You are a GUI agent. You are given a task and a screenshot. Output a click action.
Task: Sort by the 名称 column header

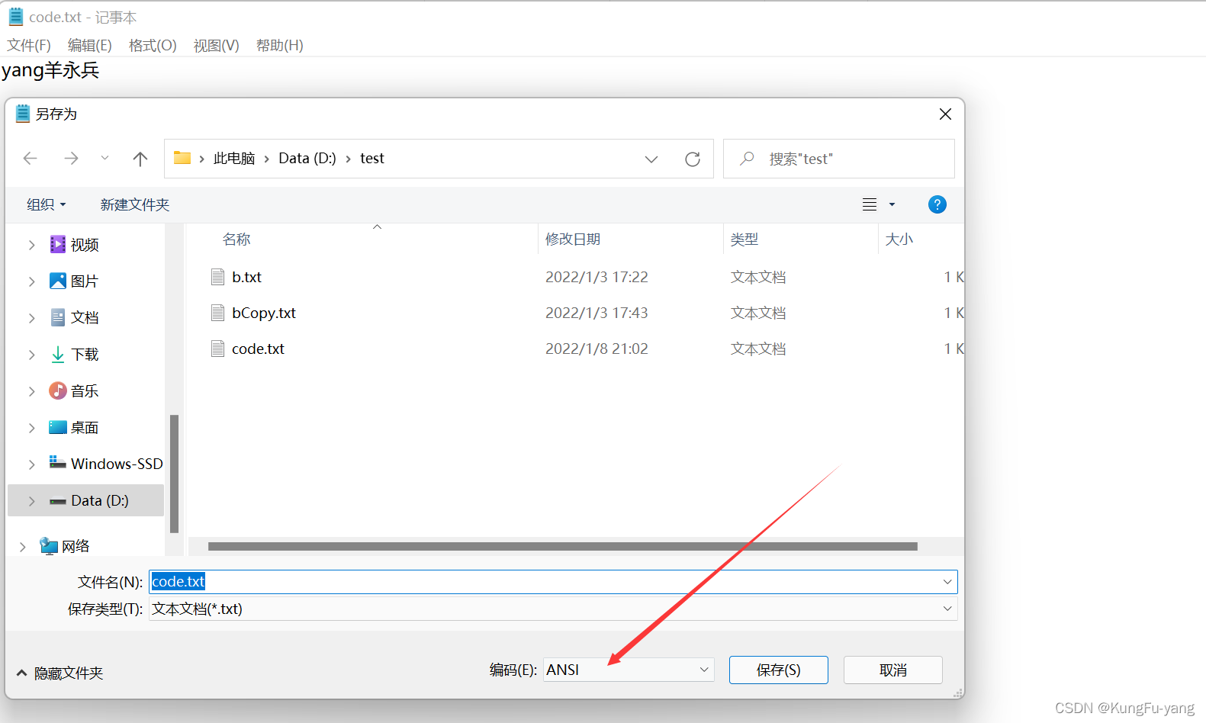click(x=236, y=239)
